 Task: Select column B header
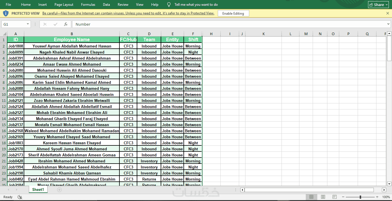click(x=72, y=34)
